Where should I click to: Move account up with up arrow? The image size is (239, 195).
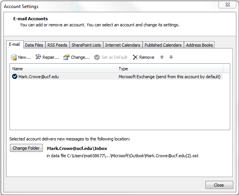162,57
